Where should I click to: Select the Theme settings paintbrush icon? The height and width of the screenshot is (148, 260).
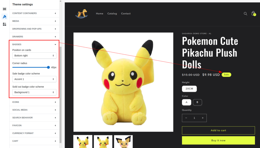pos(5,17)
